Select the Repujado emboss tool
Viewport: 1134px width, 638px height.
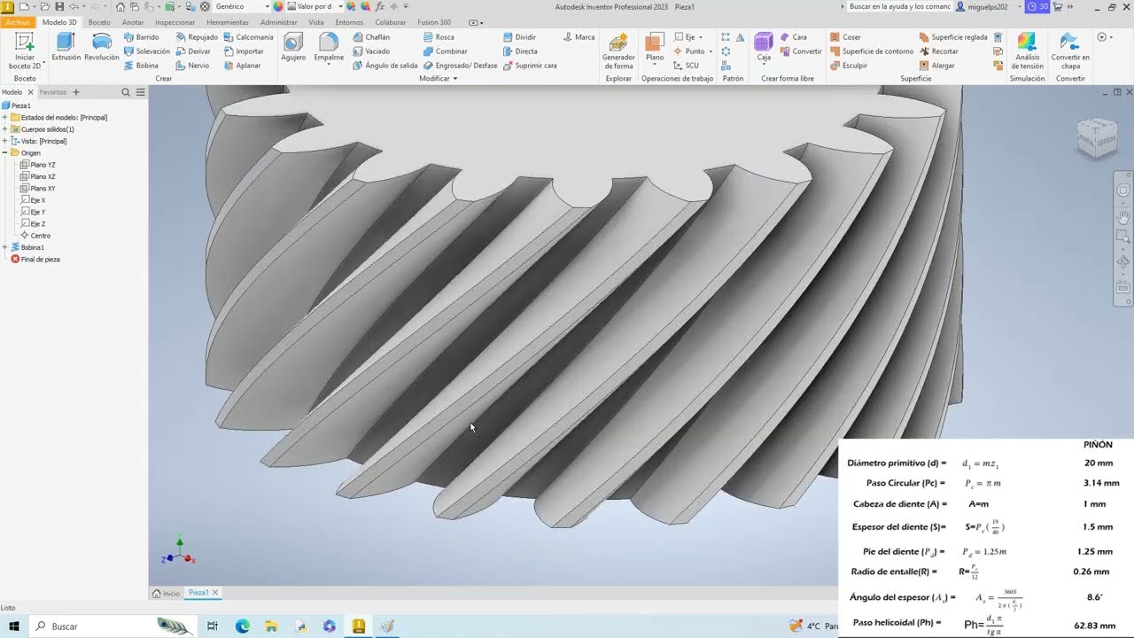pos(196,37)
